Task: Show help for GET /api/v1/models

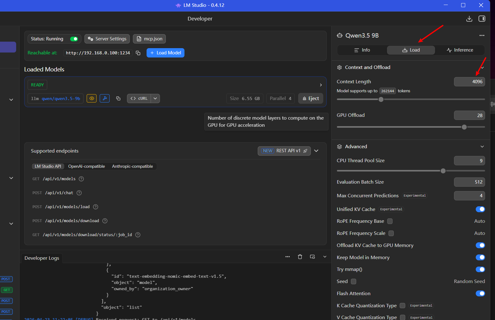Action: (81, 179)
